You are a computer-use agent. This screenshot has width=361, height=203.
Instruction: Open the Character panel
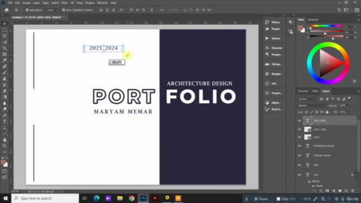(274, 48)
